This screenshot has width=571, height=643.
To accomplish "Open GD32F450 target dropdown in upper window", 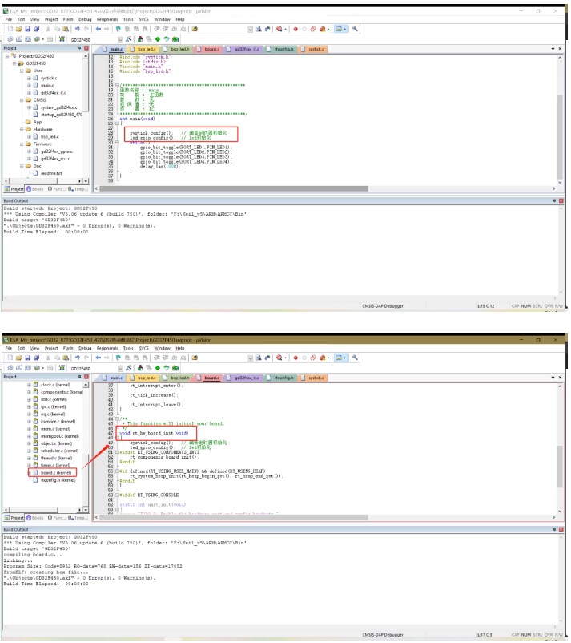I will [120, 40].
